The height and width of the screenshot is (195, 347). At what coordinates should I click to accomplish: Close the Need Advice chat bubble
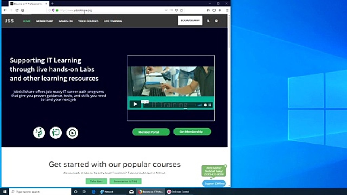tap(226, 166)
